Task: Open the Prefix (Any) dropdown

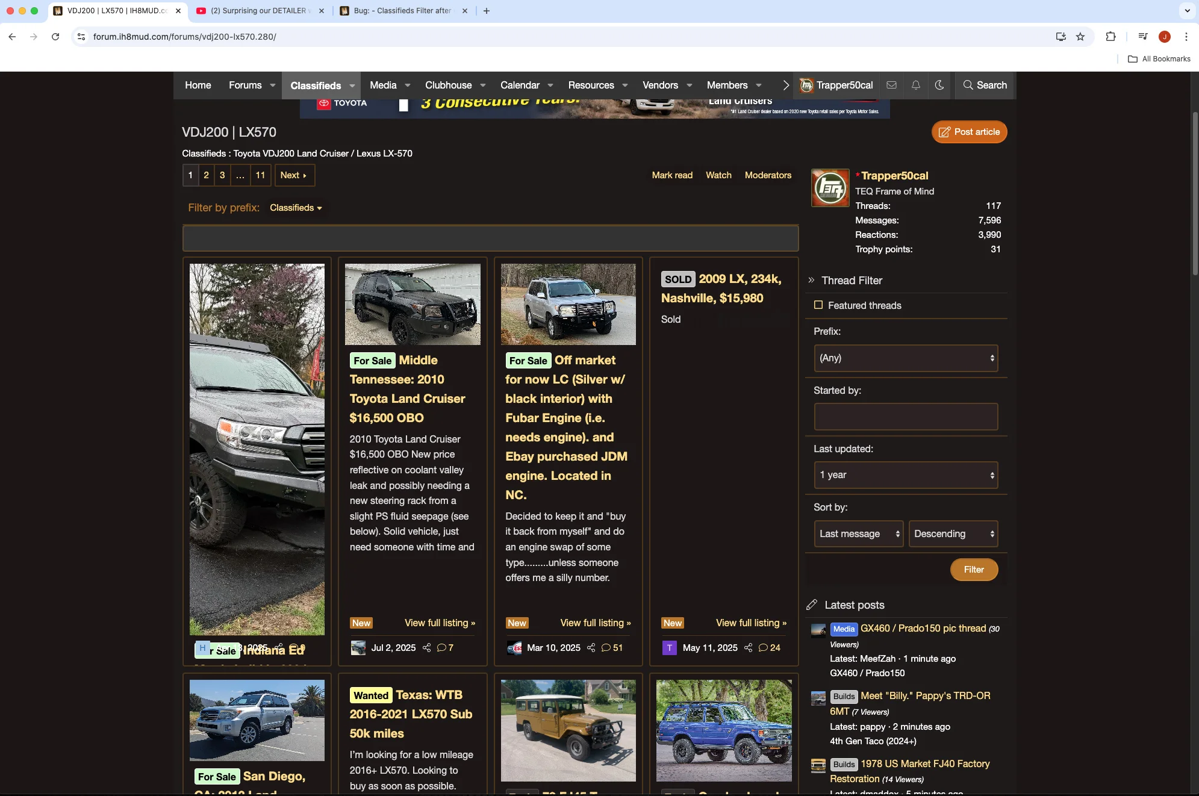Action: 906,358
